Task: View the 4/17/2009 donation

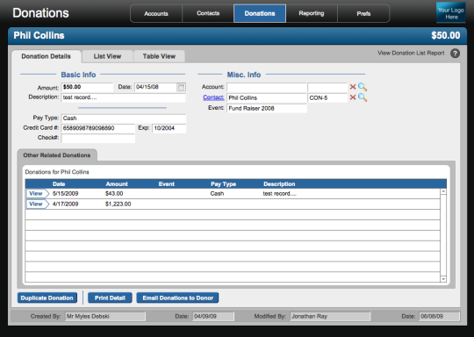Action: [38, 204]
